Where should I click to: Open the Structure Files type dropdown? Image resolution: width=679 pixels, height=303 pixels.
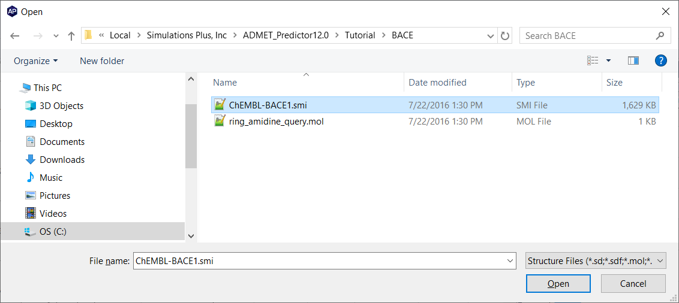tap(596, 260)
